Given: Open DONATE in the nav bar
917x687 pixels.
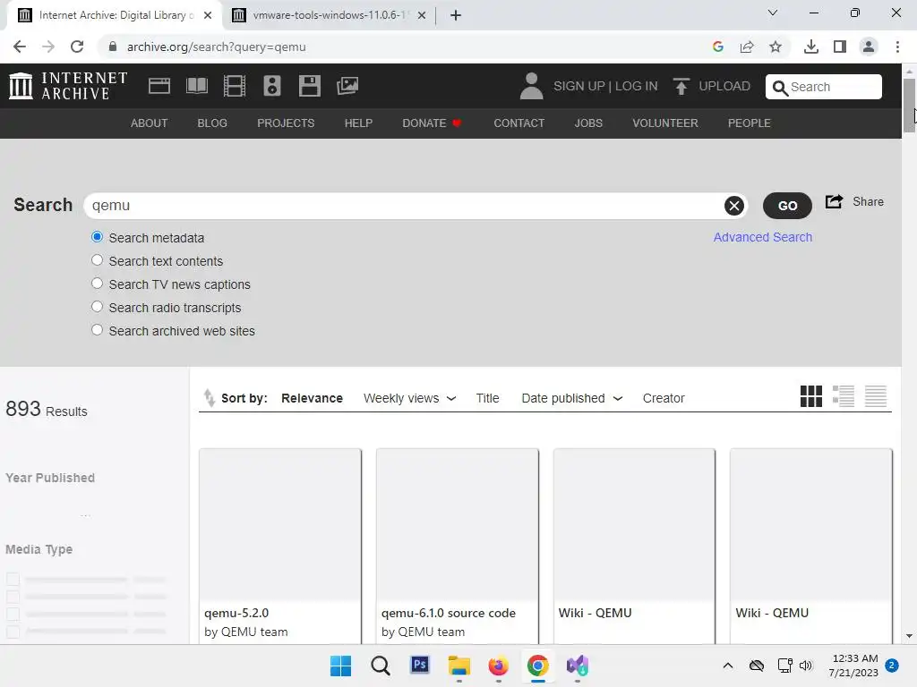Looking at the screenshot, I should tap(432, 123).
